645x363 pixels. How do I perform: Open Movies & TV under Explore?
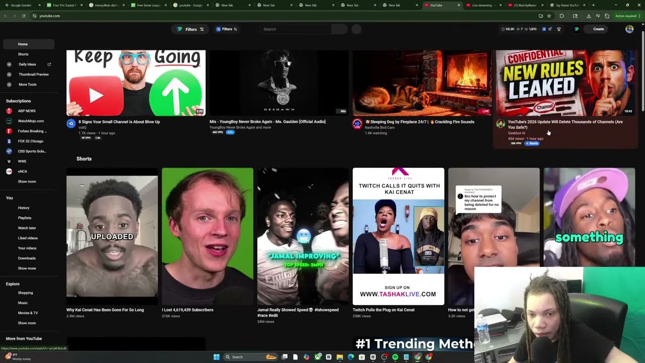click(28, 313)
